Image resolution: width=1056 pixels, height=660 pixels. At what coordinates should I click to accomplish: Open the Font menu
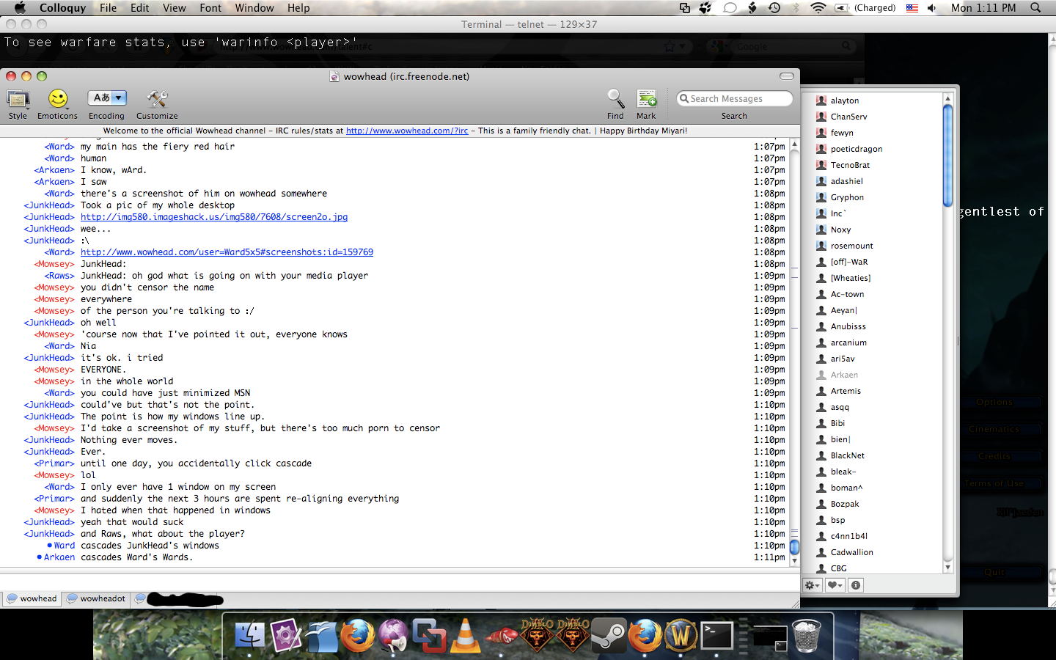point(210,8)
